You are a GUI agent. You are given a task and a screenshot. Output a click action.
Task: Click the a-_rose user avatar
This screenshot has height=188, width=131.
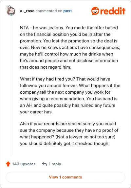coord(11,11)
